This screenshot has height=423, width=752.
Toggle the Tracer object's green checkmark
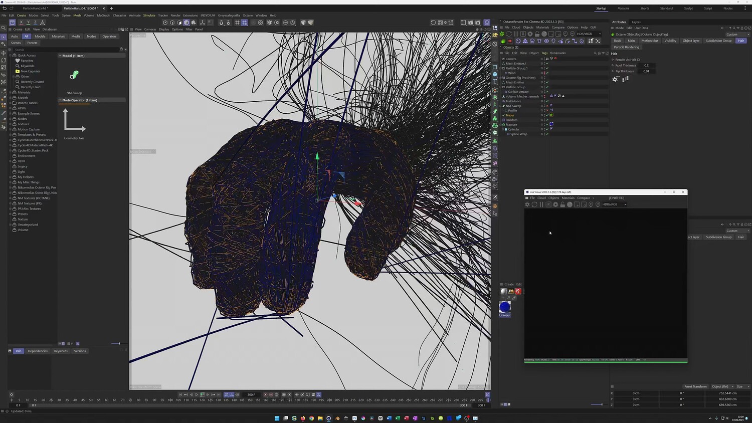tap(547, 115)
